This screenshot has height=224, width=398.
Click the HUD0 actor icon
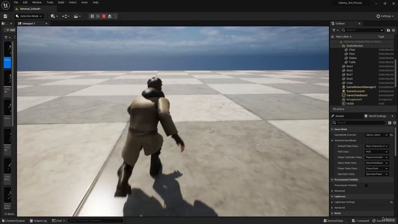coord(344,104)
